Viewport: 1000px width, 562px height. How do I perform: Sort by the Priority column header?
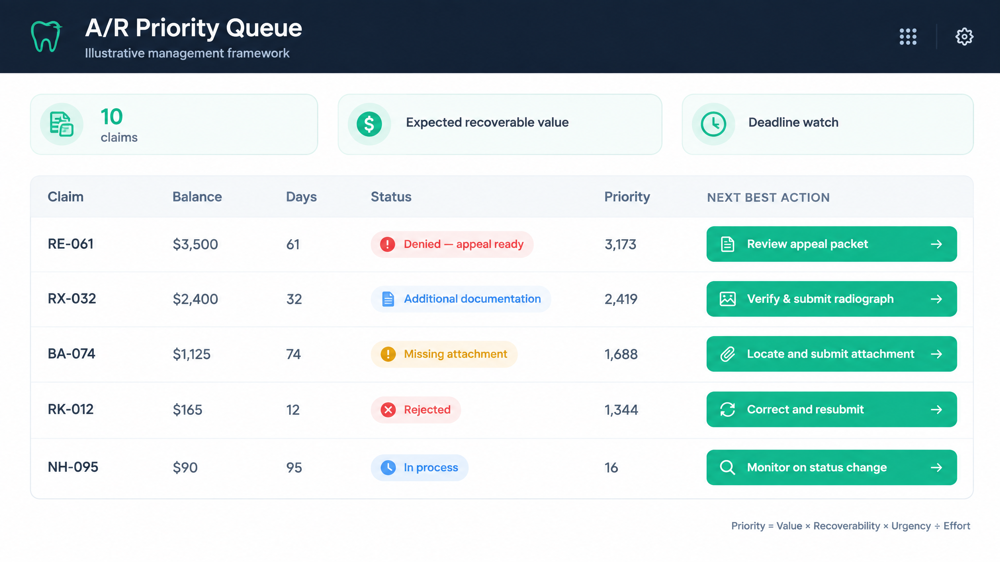[627, 197]
